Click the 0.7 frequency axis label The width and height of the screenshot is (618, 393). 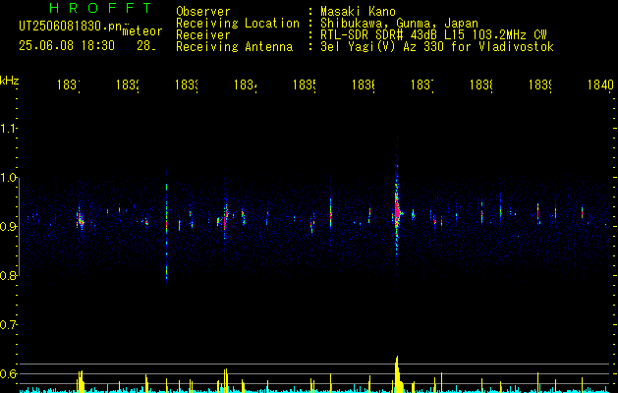tap(9, 325)
